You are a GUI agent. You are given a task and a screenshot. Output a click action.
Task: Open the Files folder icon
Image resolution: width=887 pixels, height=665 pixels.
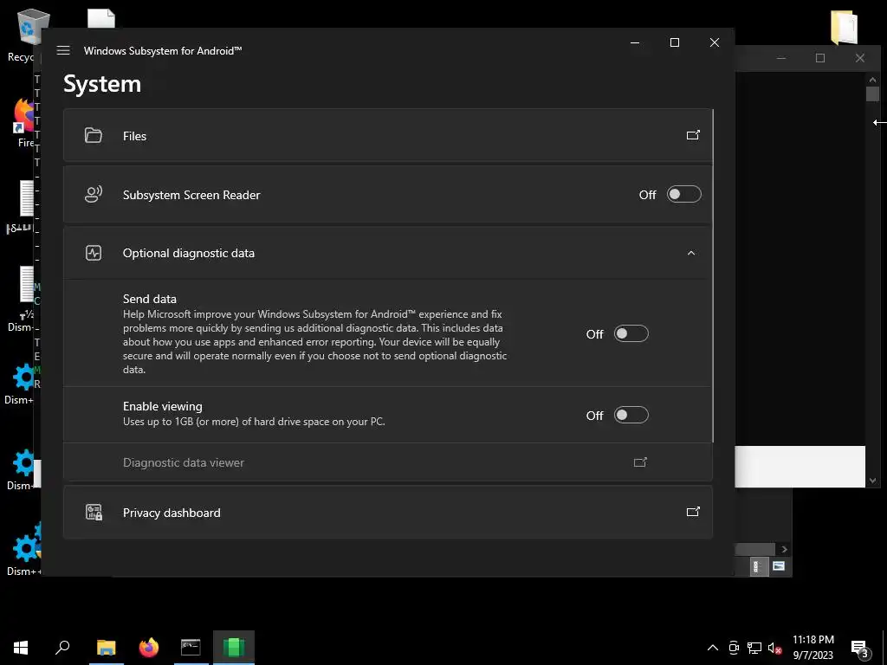pos(94,135)
